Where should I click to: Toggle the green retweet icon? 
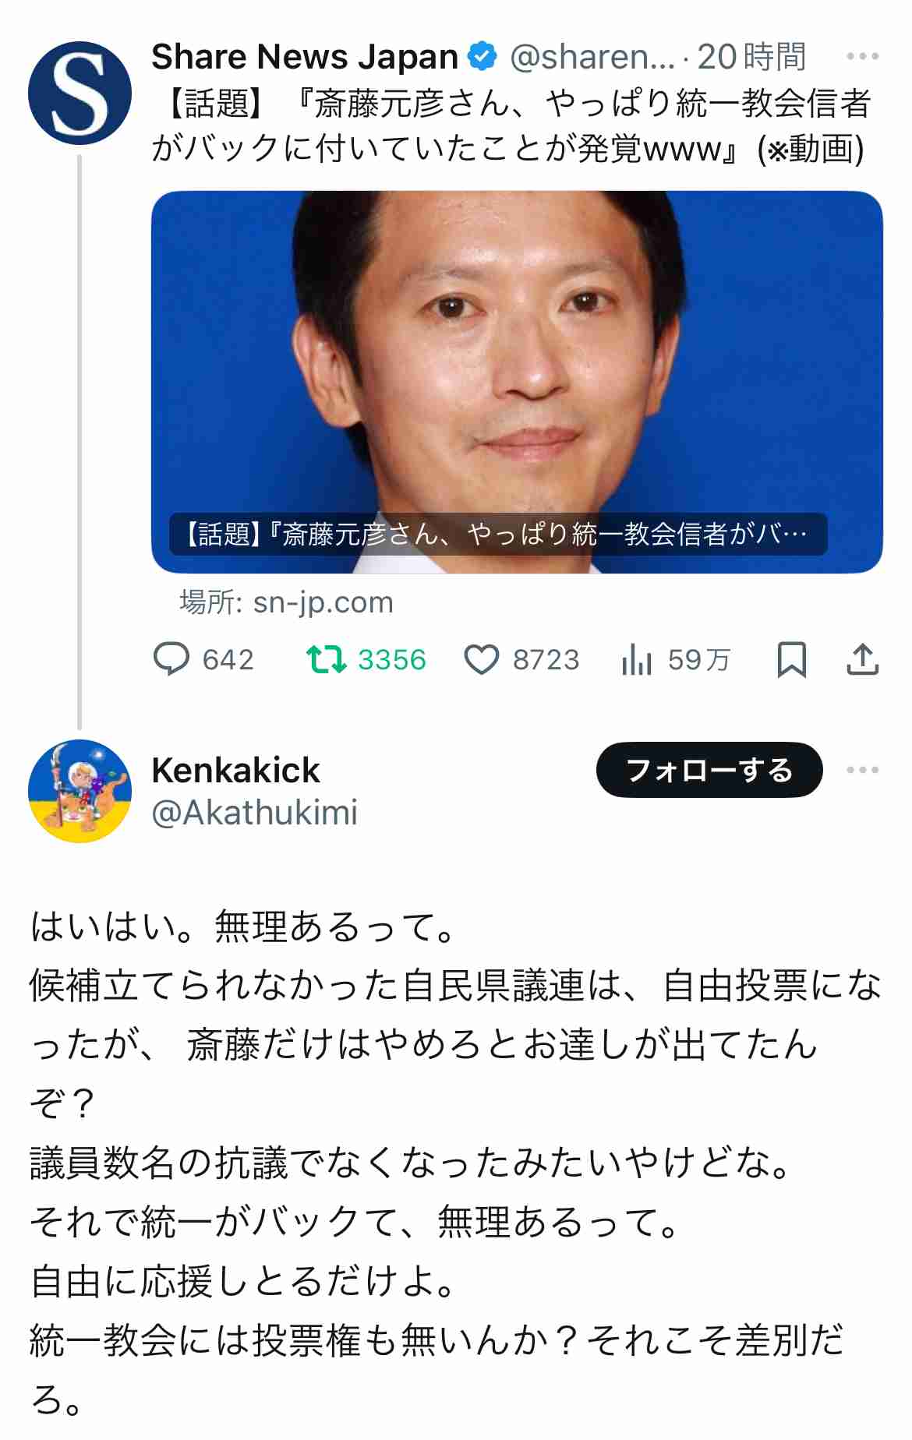(326, 659)
